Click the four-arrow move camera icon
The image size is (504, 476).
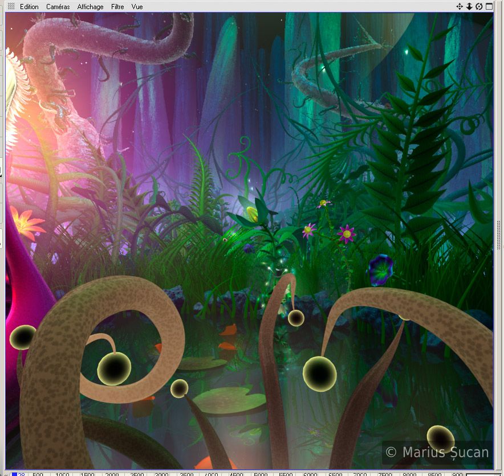460,7
